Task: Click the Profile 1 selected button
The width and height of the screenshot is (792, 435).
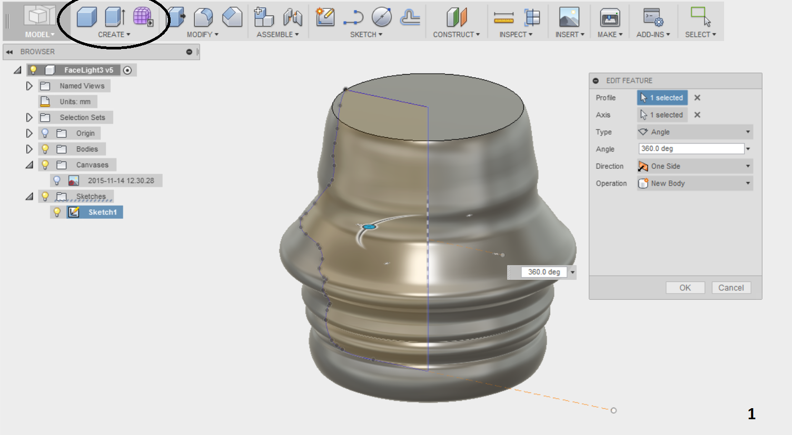Action: pos(662,98)
